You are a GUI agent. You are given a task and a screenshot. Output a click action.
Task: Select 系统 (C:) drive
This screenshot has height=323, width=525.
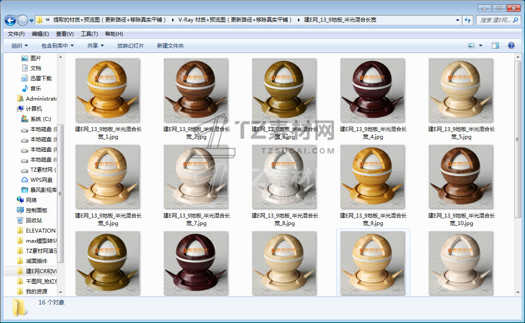click(x=40, y=119)
